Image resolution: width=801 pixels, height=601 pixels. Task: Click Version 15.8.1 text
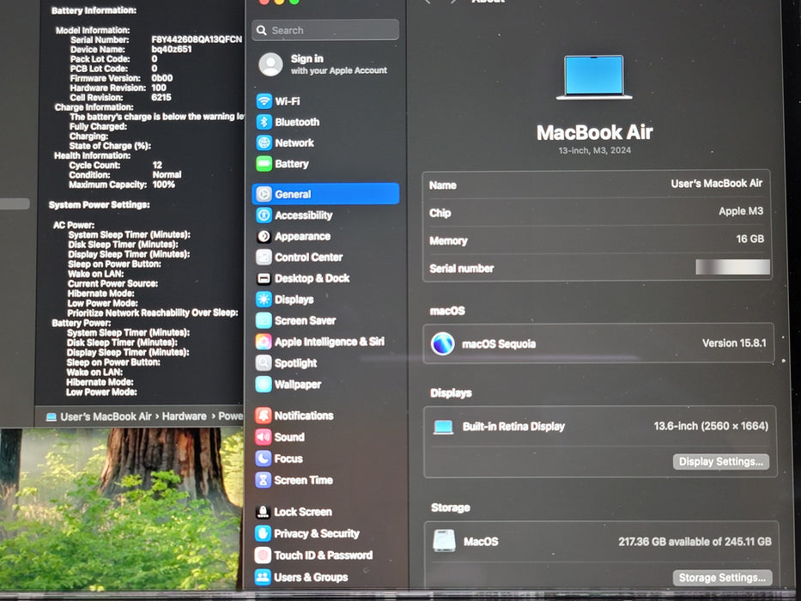click(x=734, y=343)
